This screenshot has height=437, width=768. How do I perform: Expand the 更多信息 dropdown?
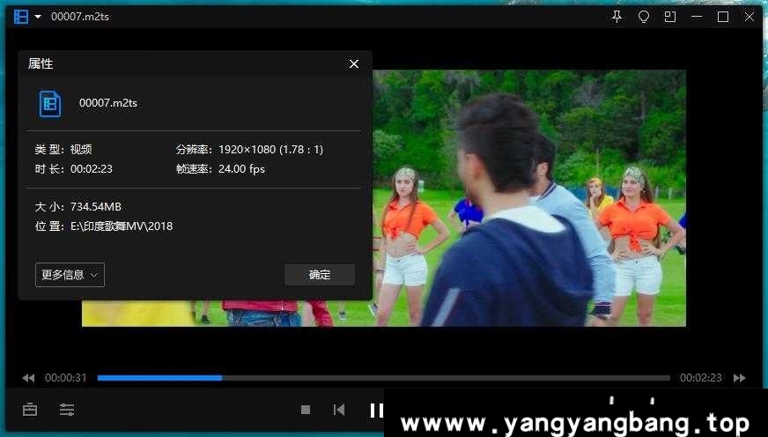pyautogui.click(x=70, y=275)
